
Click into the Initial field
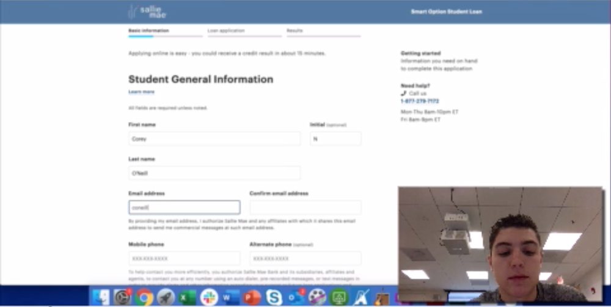click(335, 139)
